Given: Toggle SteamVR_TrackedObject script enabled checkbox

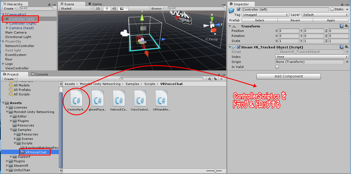Looking at the screenshot, I should click(239, 47).
